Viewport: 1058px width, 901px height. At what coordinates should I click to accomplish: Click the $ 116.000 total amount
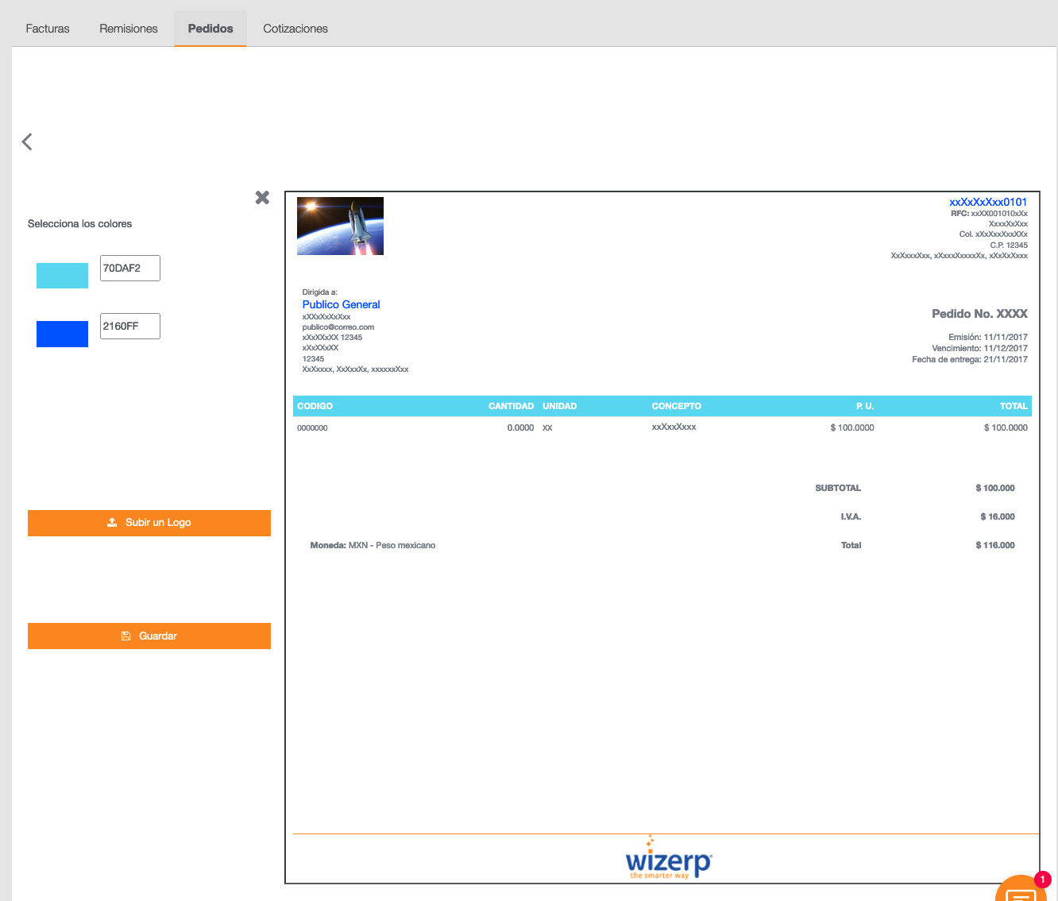point(995,545)
